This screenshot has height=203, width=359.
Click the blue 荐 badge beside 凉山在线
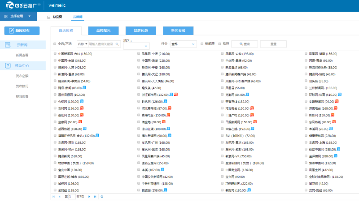pyautogui.click(x=168, y=129)
